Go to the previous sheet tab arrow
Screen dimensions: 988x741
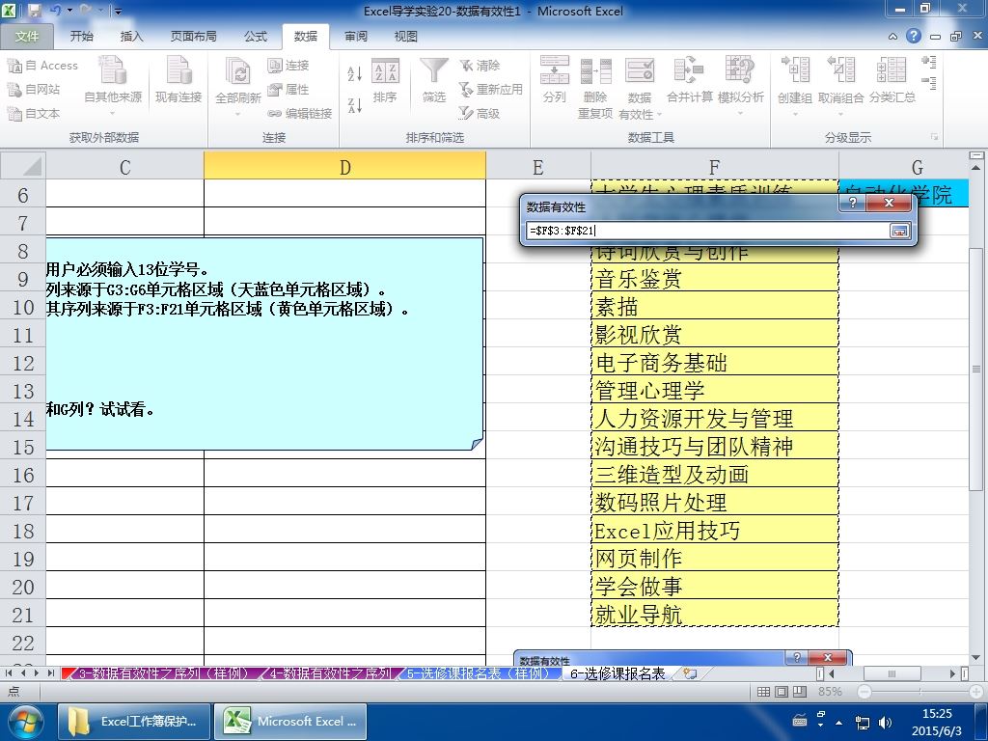coord(24,673)
